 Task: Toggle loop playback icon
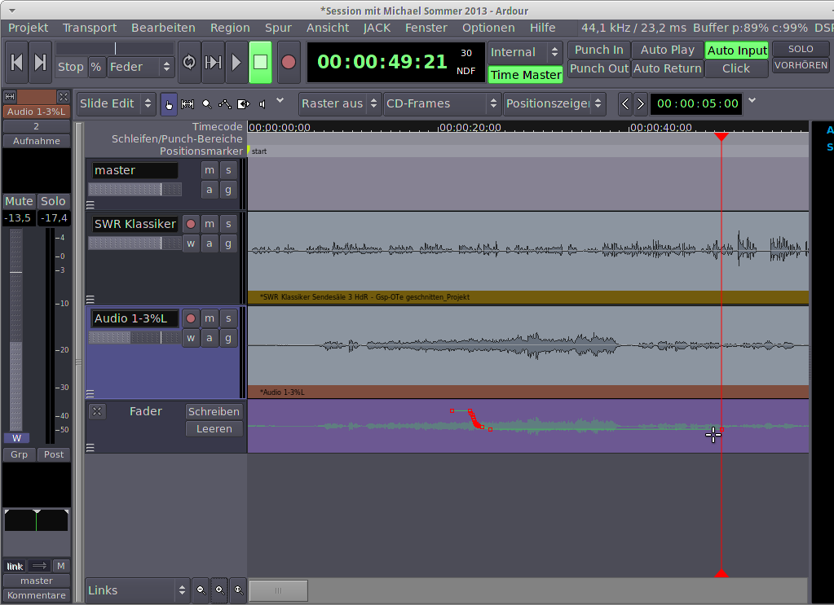(x=189, y=63)
